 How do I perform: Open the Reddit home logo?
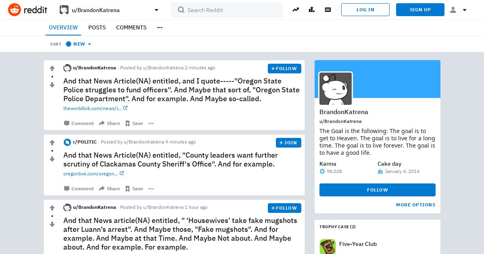27,10
